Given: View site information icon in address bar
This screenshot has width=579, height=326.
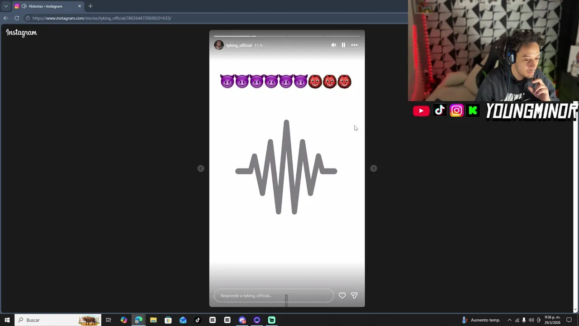Looking at the screenshot, I should click(28, 18).
